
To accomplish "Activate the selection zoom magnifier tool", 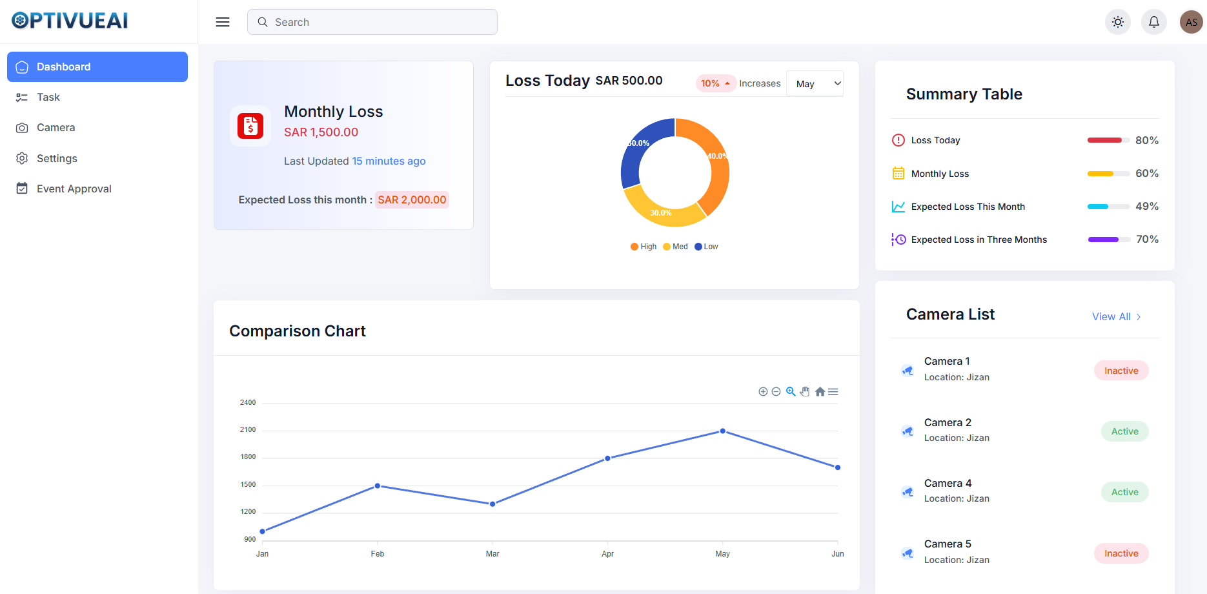I will [791, 392].
